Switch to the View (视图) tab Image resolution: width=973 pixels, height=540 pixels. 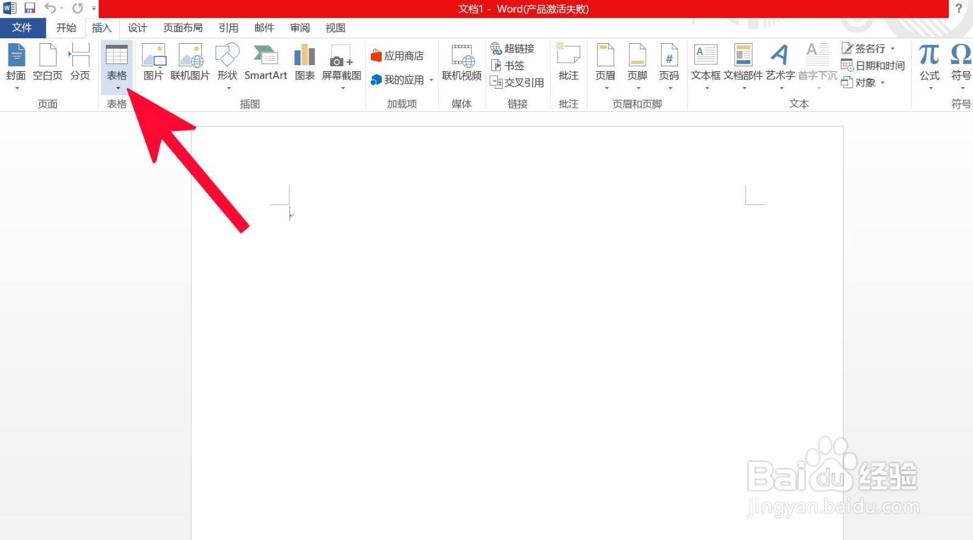335,28
